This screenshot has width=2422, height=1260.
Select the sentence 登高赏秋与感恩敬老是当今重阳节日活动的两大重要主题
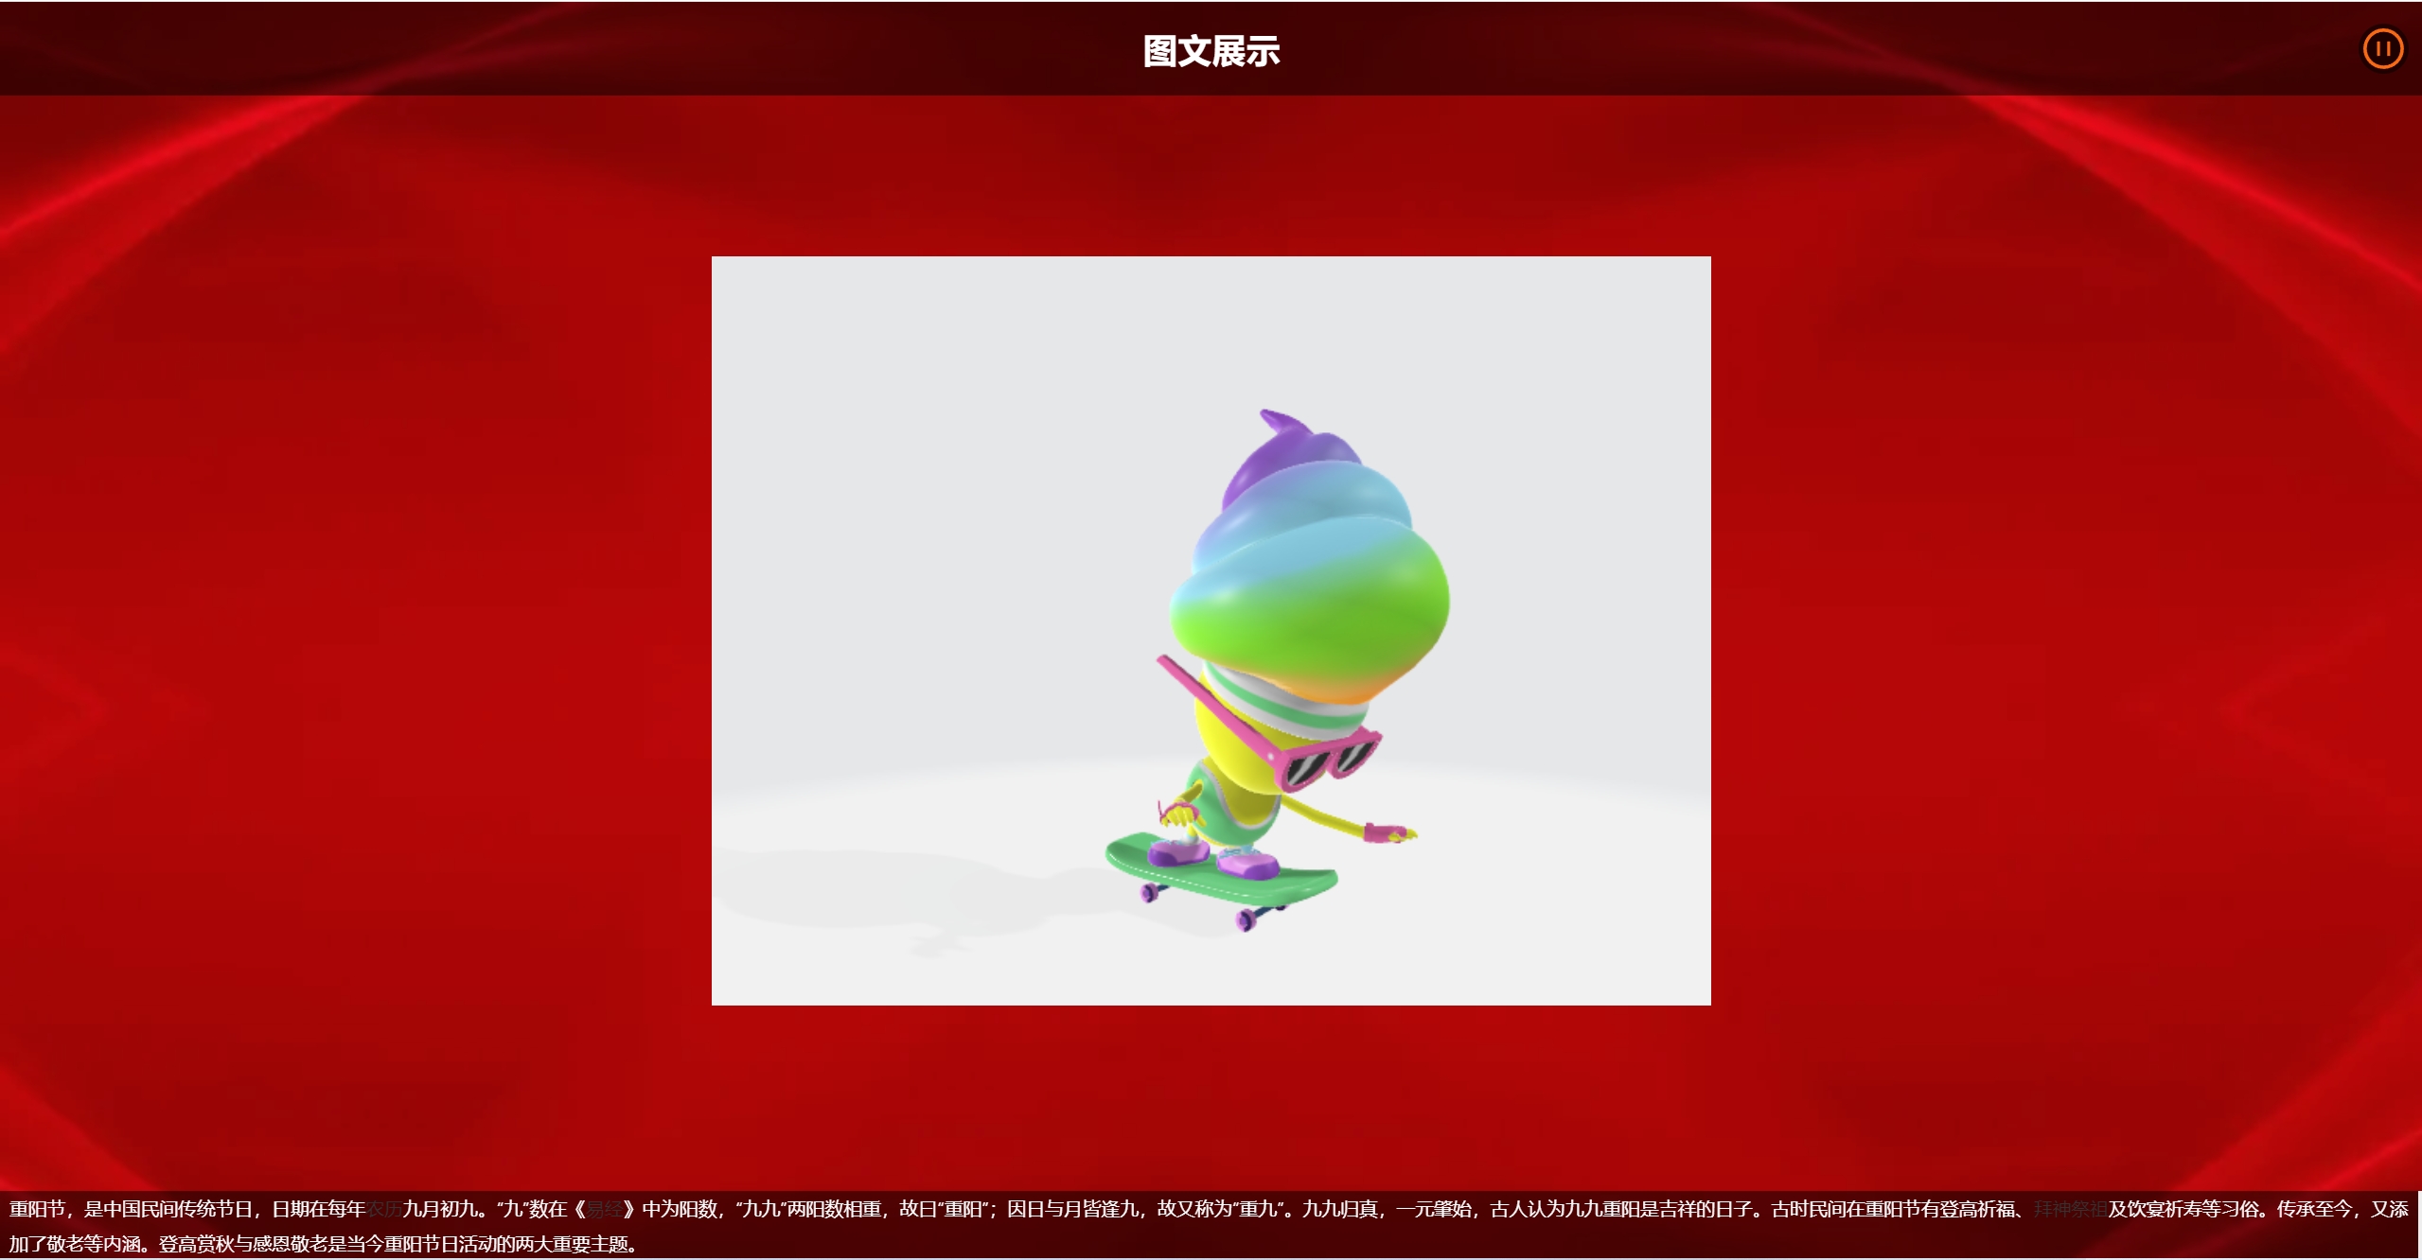[397, 1244]
